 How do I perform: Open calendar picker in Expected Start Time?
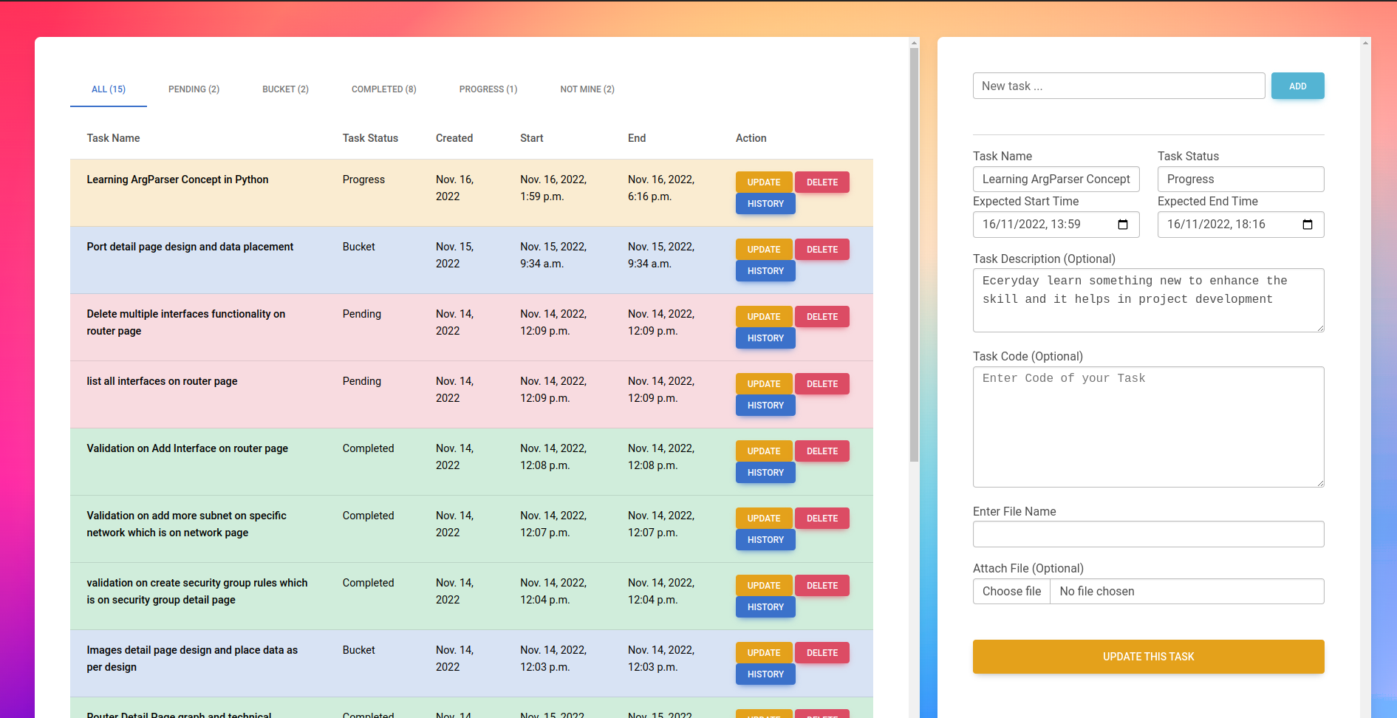click(x=1123, y=225)
